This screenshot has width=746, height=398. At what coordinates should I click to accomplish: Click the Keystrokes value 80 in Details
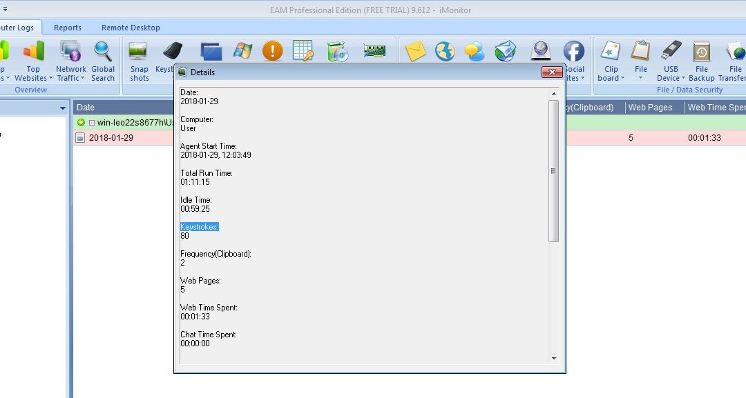point(184,236)
